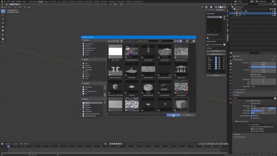277x156 pixels.
Task: Open Downloads in file browser System list
Action: click(x=88, y=70)
